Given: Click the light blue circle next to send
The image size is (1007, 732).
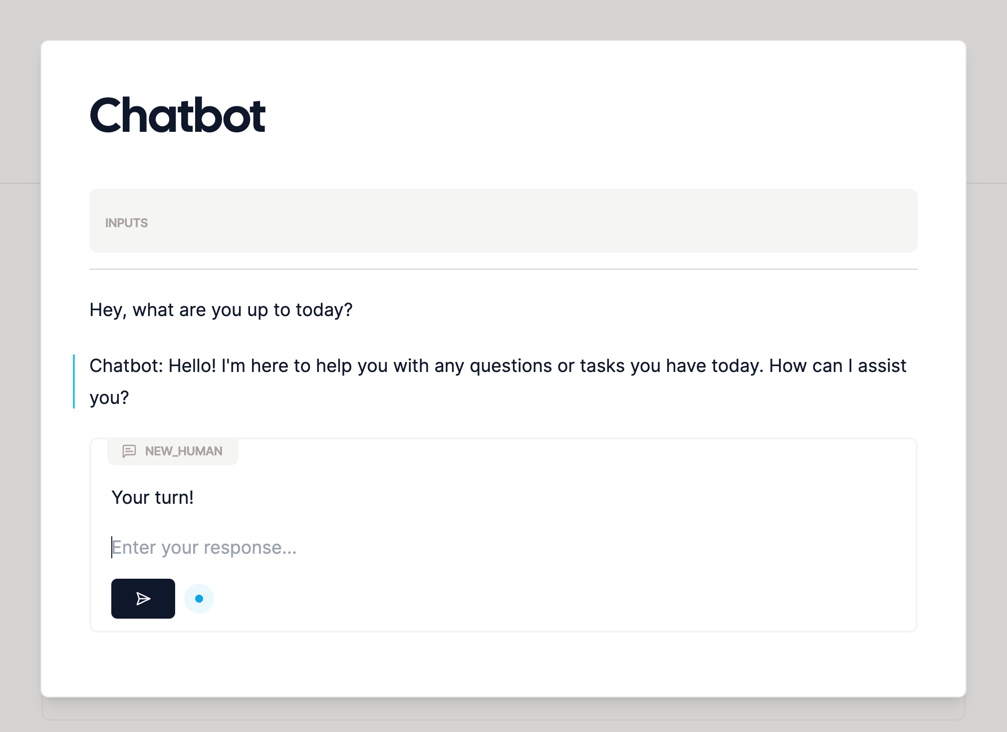Looking at the screenshot, I should pyautogui.click(x=199, y=598).
